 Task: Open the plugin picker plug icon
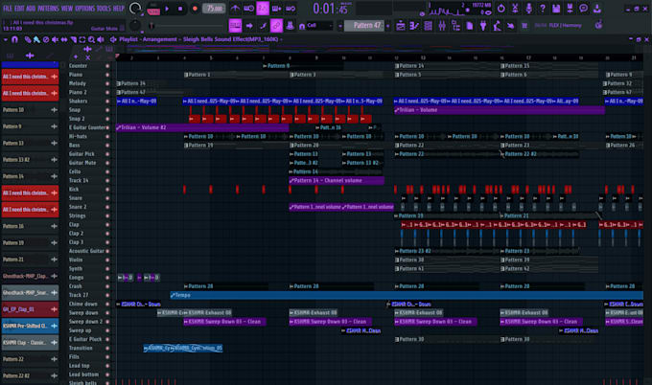click(x=483, y=26)
